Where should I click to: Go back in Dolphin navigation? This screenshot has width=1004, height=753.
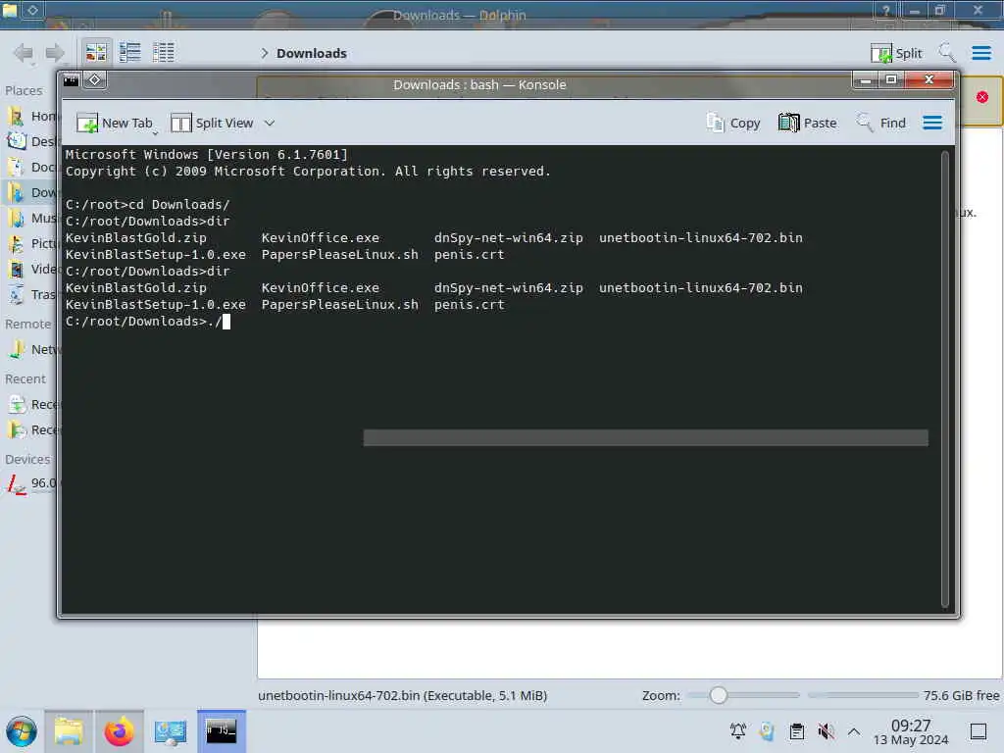click(x=24, y=53)
